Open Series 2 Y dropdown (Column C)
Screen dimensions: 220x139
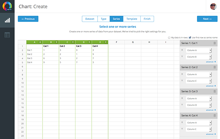tap(199, 81)
